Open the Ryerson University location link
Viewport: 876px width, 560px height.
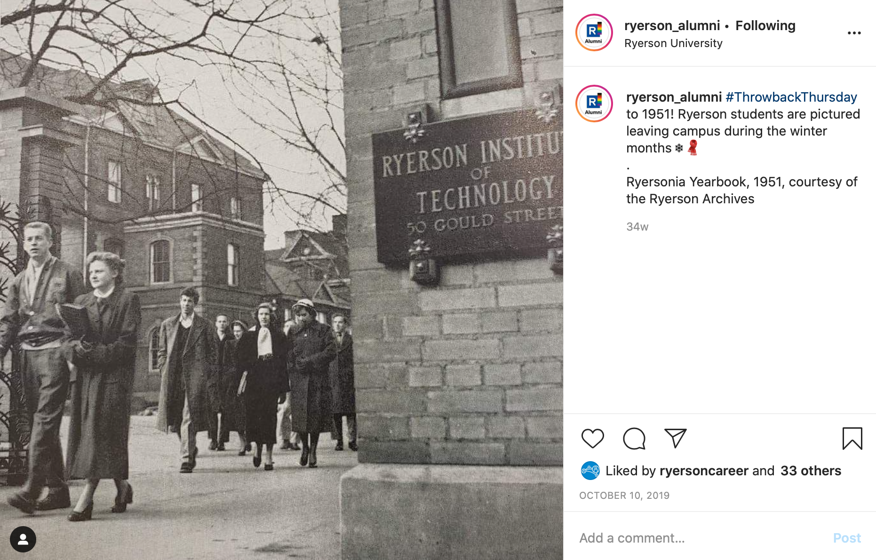pyautogui.click(x=673, y=43)
